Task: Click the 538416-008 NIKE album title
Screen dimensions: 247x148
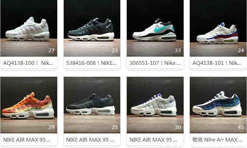Action: [x=91, y=63]
